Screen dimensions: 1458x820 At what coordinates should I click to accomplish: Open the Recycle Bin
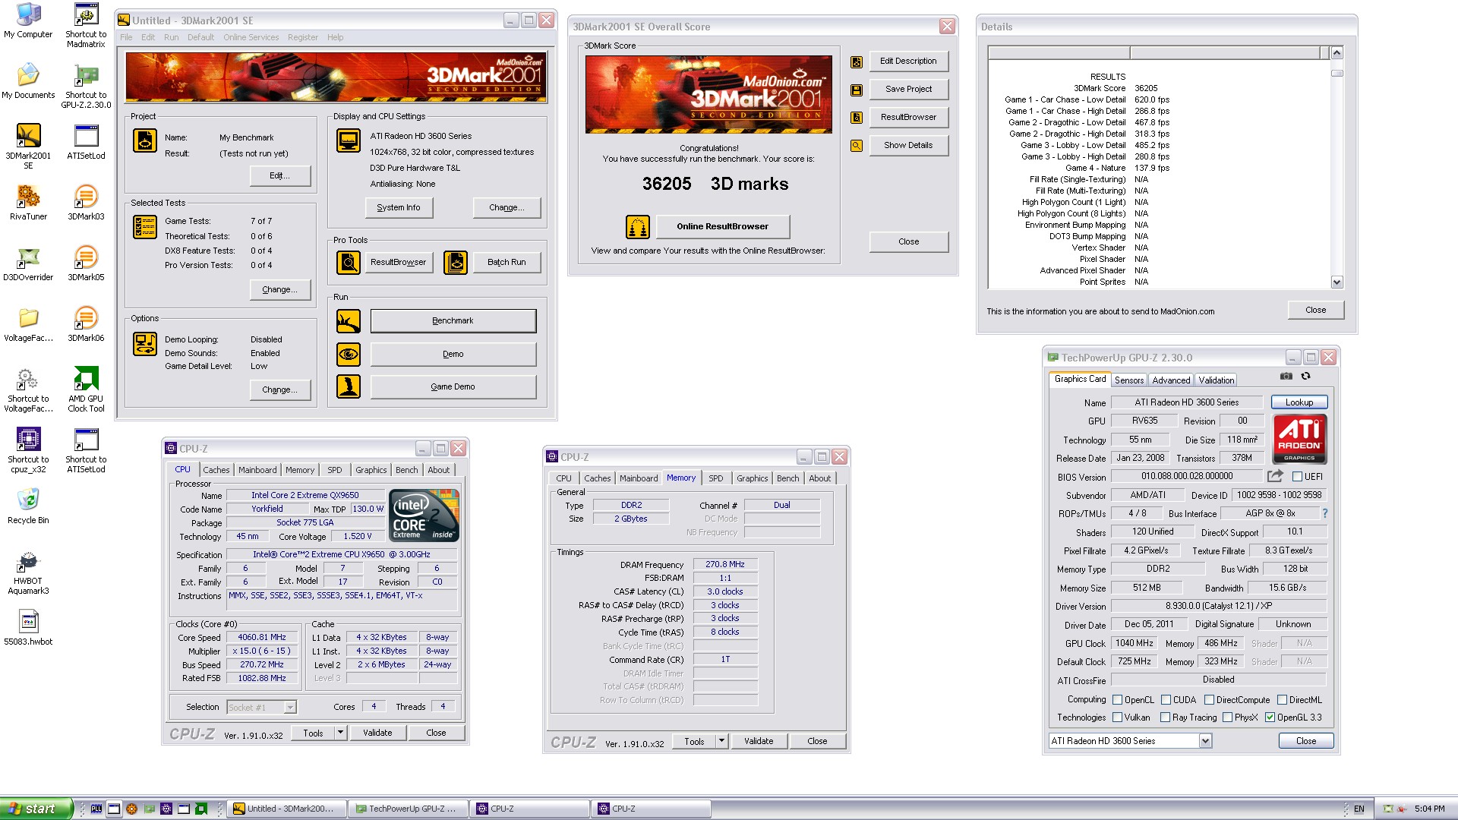(28, 506)
